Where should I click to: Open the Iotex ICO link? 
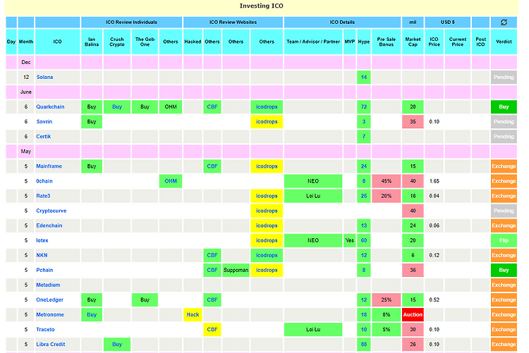tap(42, 240)
